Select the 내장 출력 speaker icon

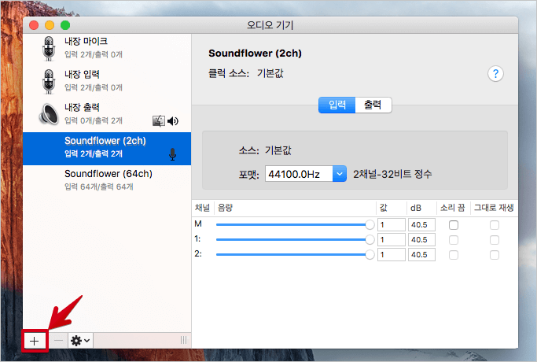[x=49, y=114]
